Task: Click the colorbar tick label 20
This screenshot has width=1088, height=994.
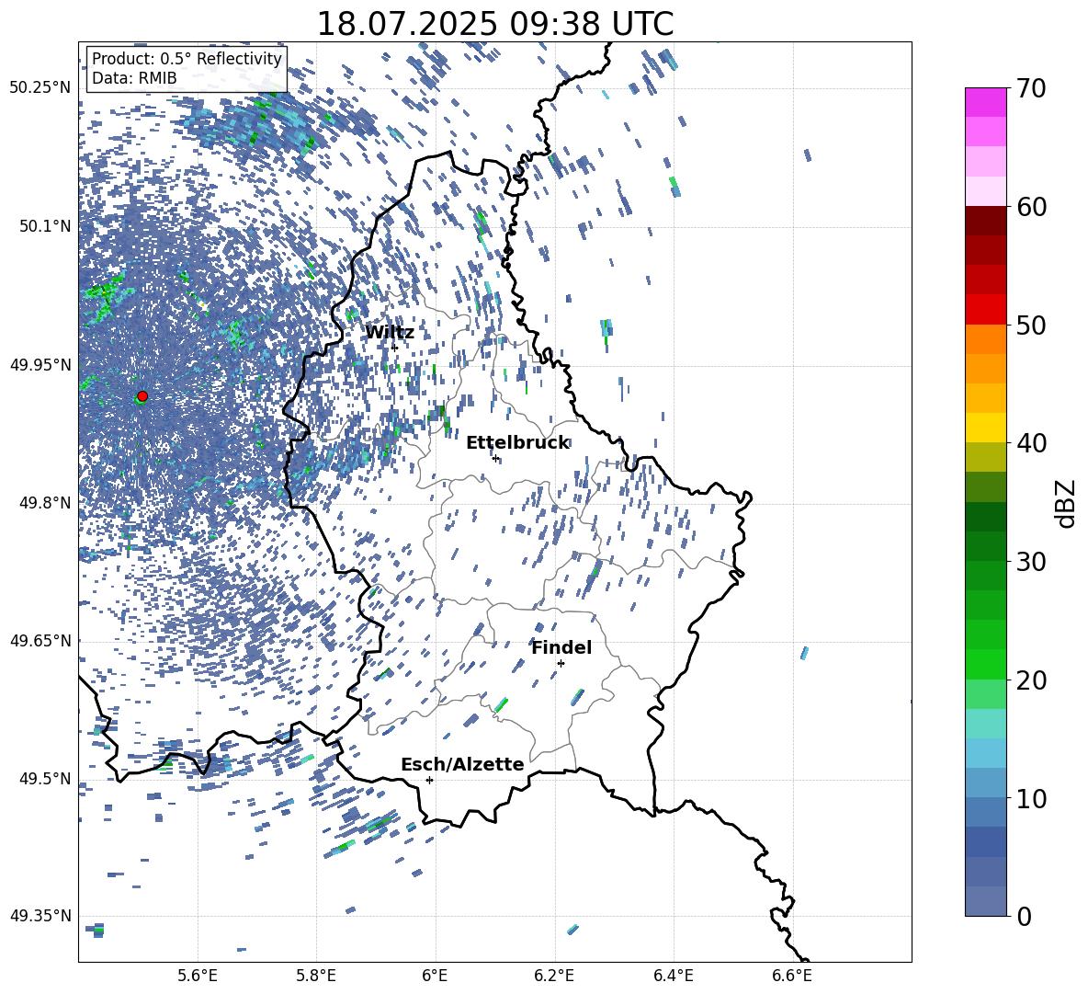Action: (x=1031, y=680)
